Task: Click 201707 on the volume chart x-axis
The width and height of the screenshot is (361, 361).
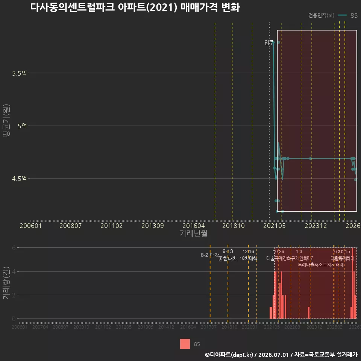Action: click(209, 327)
